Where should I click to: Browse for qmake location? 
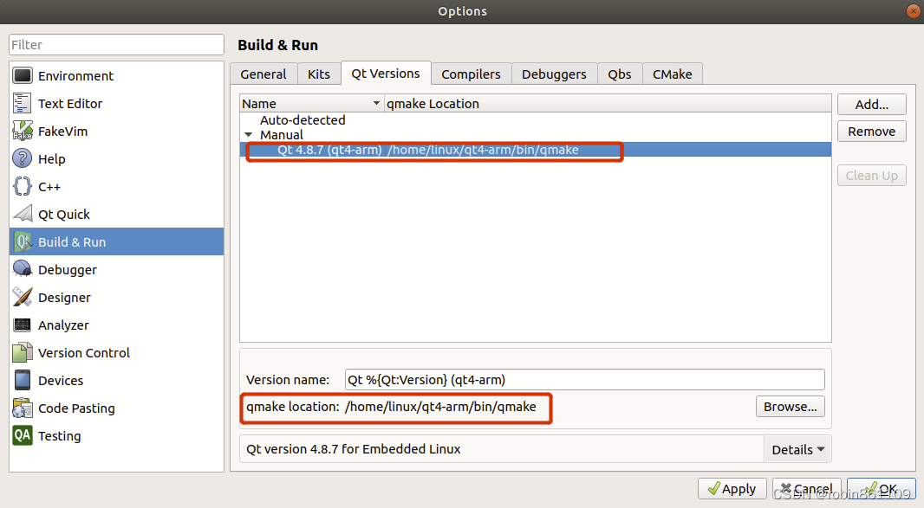(791, 407)
